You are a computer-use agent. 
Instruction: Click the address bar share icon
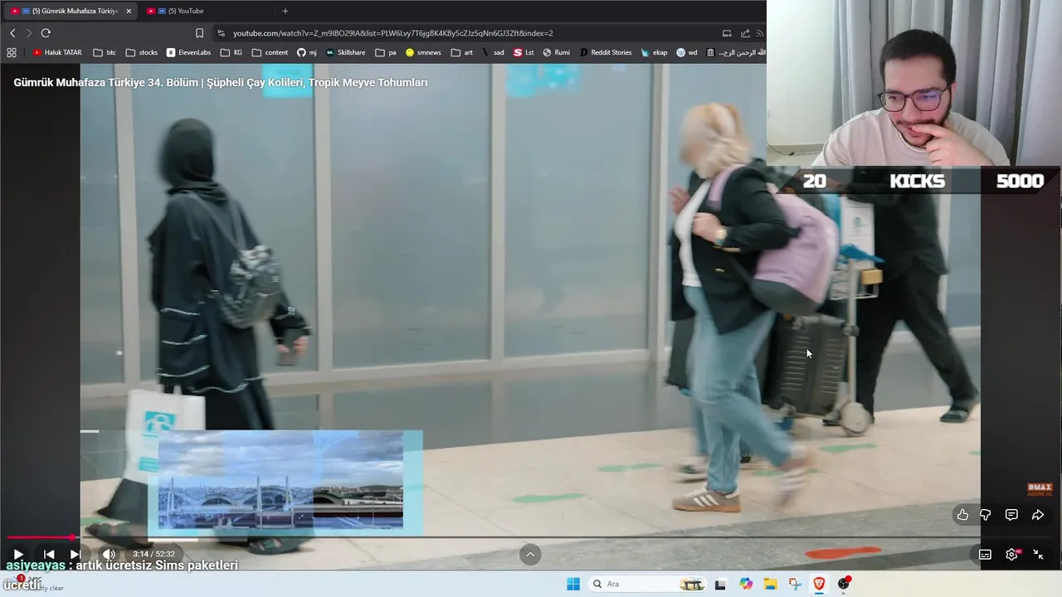(745, 33)
